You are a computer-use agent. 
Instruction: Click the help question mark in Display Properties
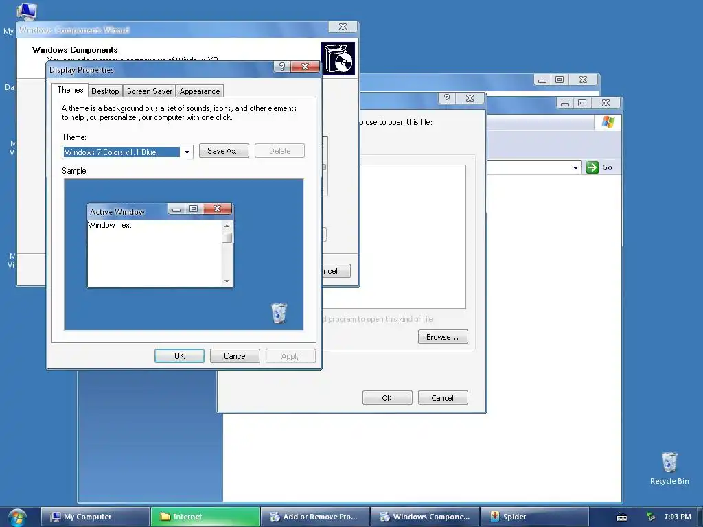(281, 67)
